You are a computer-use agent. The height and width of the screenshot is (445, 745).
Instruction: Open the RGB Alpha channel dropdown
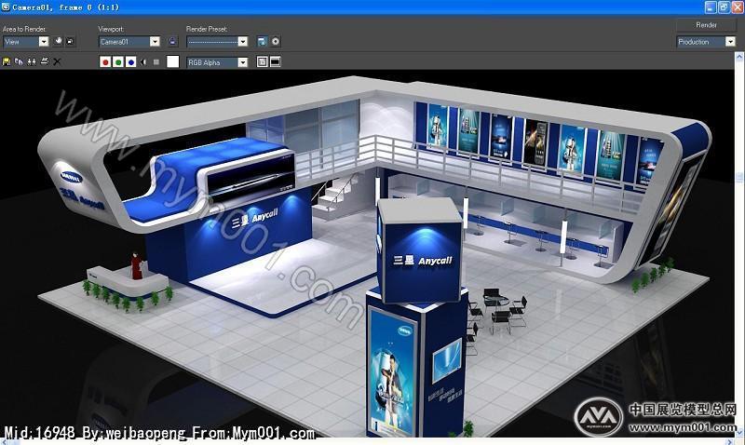217,62
